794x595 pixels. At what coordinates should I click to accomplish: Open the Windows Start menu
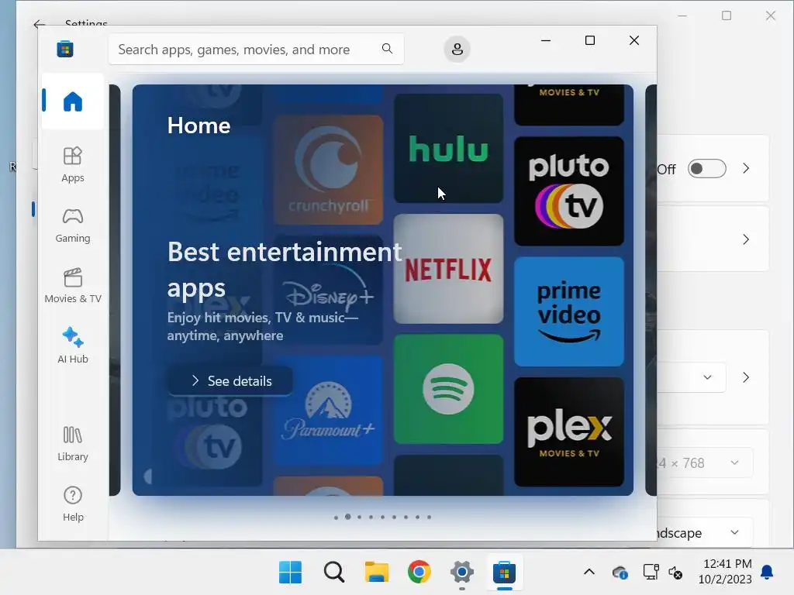(290, 573)
